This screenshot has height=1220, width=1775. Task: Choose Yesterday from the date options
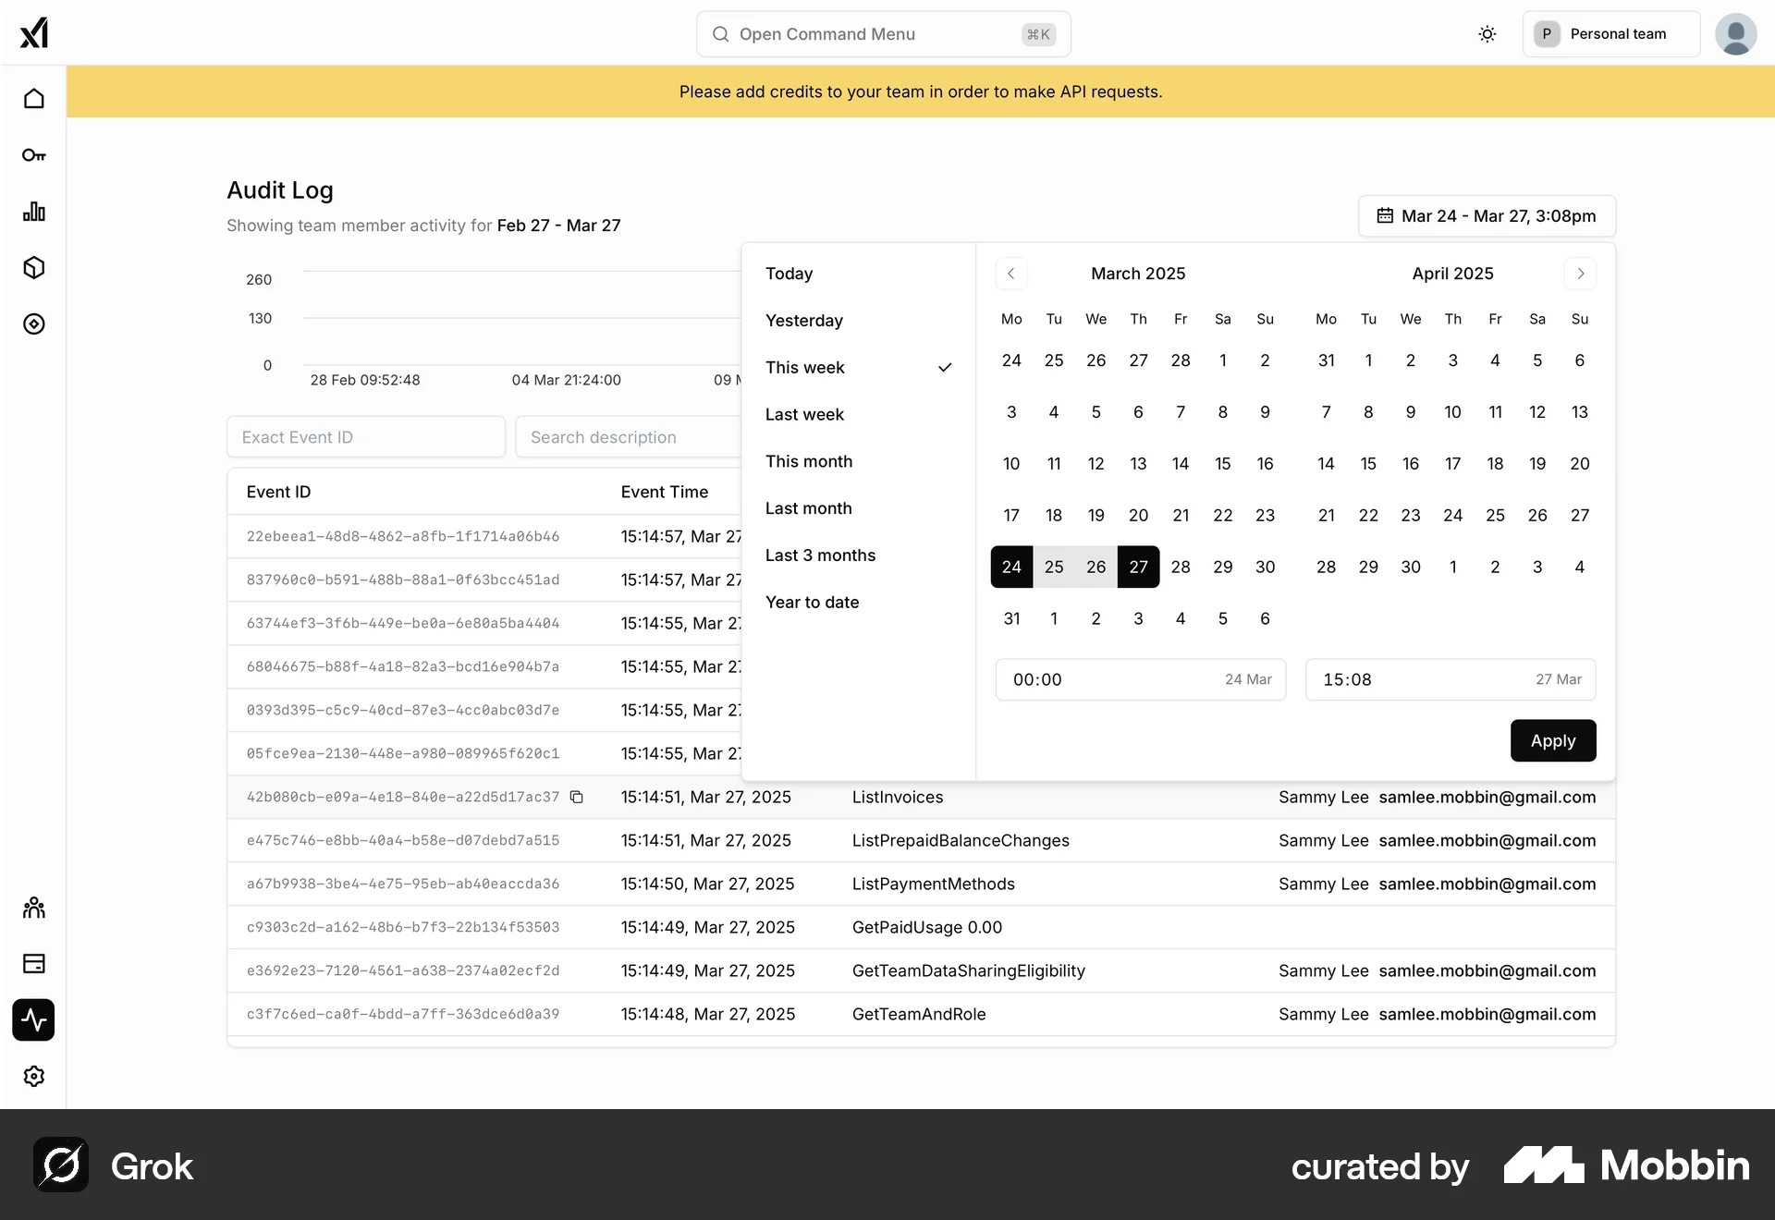pyautogui.click(x=803, y=320)
